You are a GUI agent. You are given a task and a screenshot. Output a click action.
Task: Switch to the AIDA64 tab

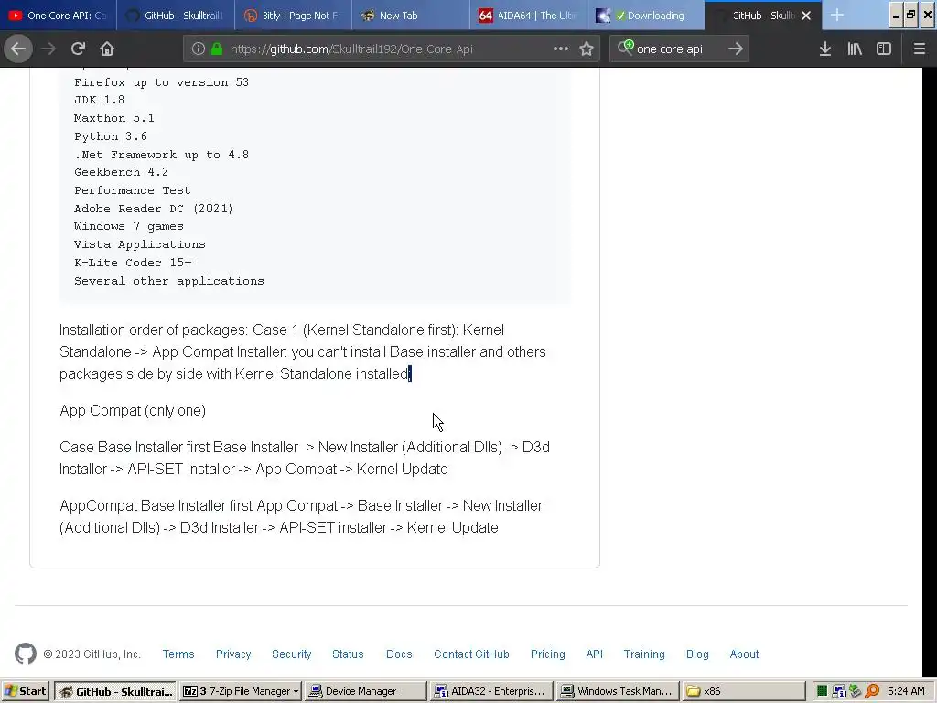(528, 16)
